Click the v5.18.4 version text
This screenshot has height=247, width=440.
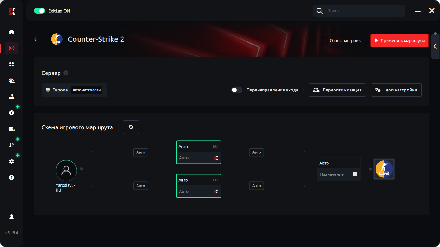12,233
